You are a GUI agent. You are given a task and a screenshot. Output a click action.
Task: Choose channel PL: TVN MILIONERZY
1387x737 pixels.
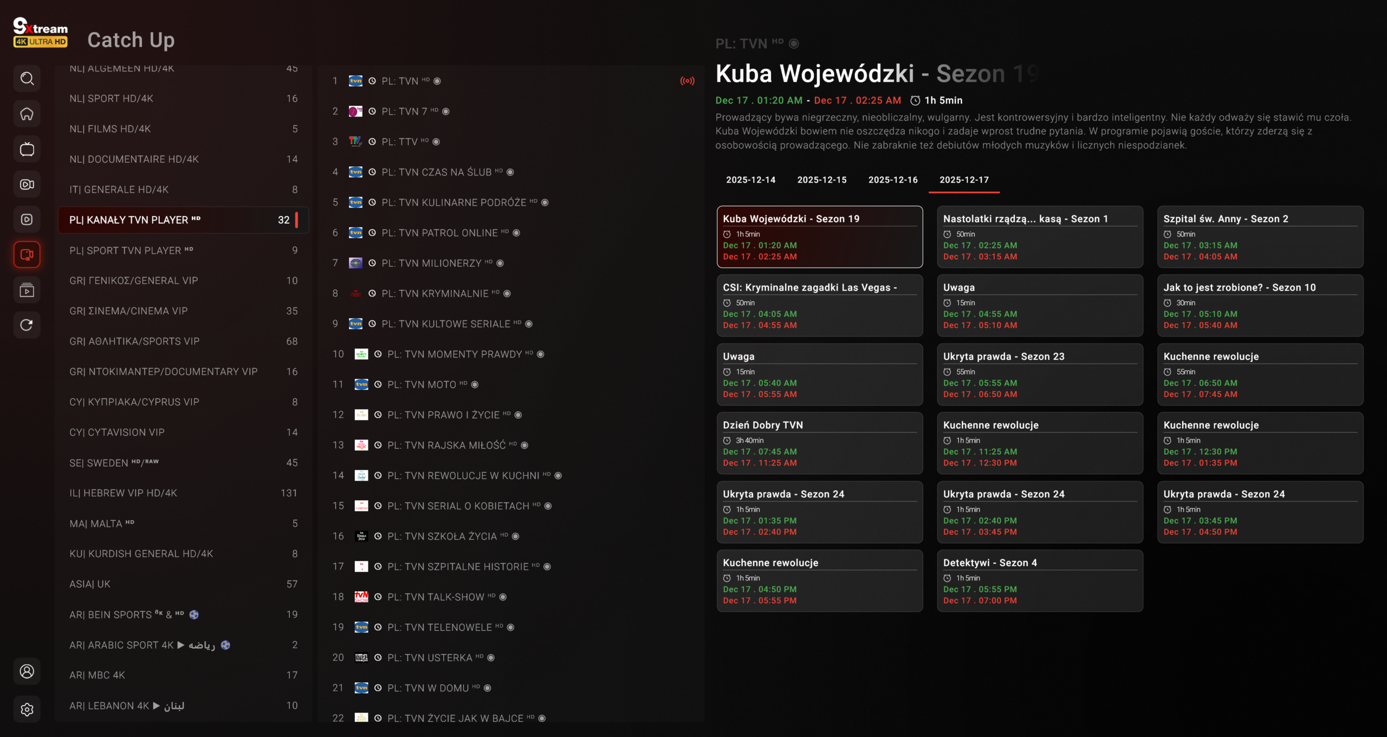pyautogui.click(x=431, y=263)
